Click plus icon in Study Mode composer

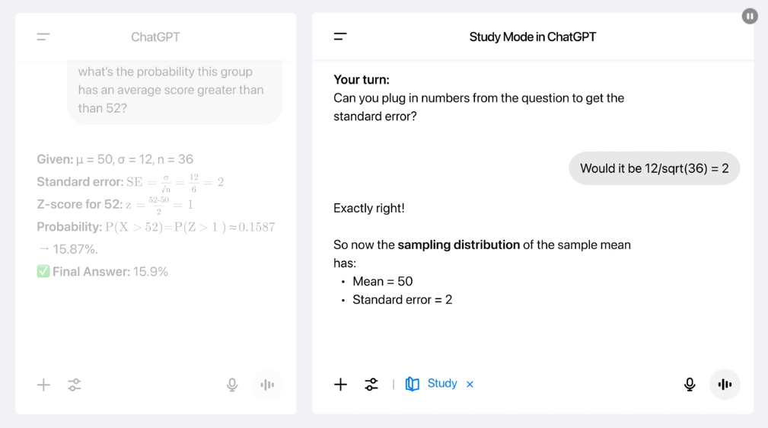click(340, 385)
